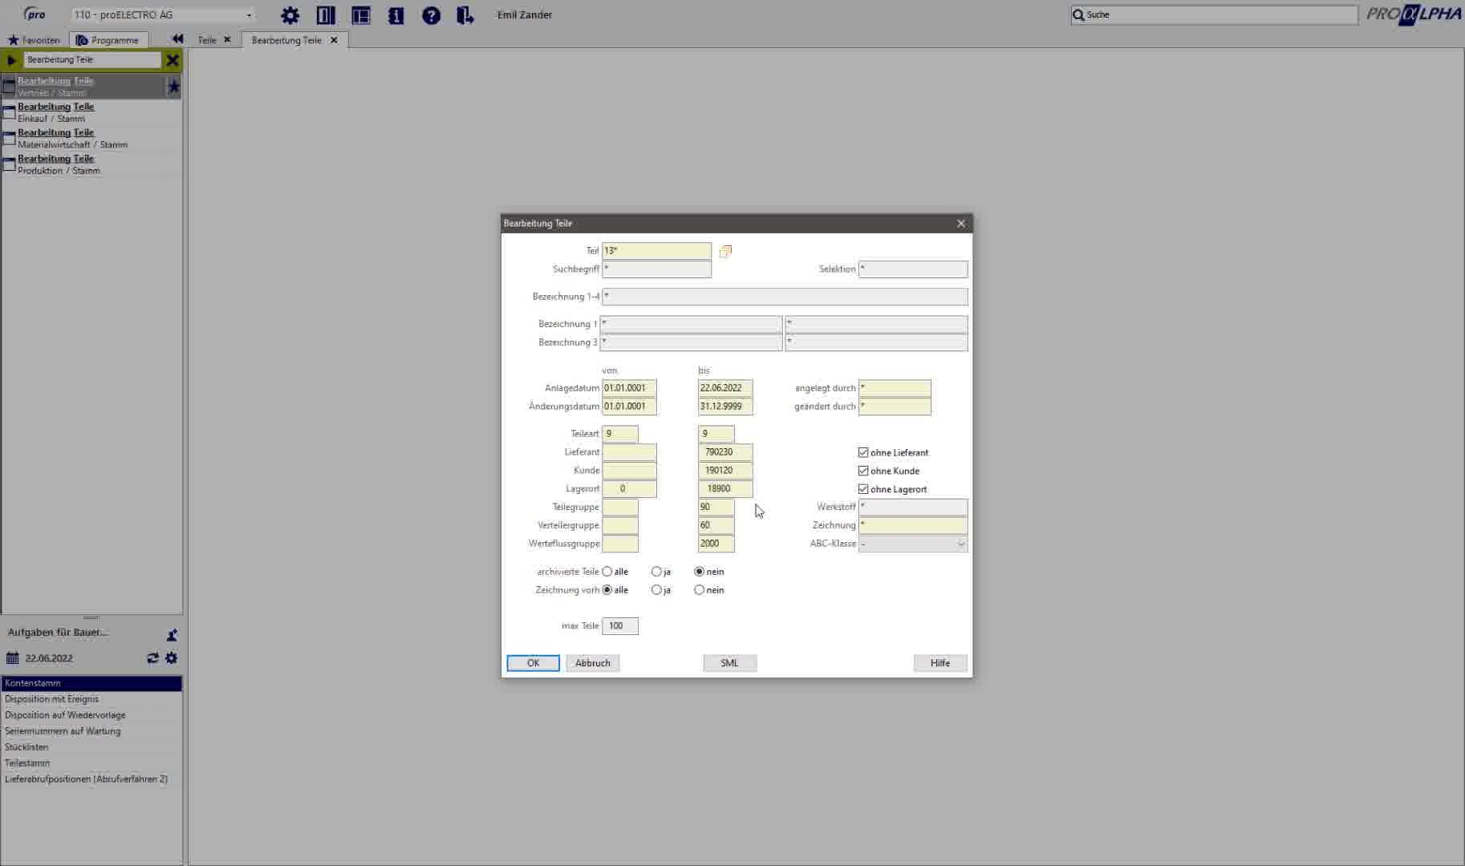Viewport: 1465px width, 866px height.
Task: Click the split-panel layout icon
Action: pyautogui.click(x=326, y=15)
